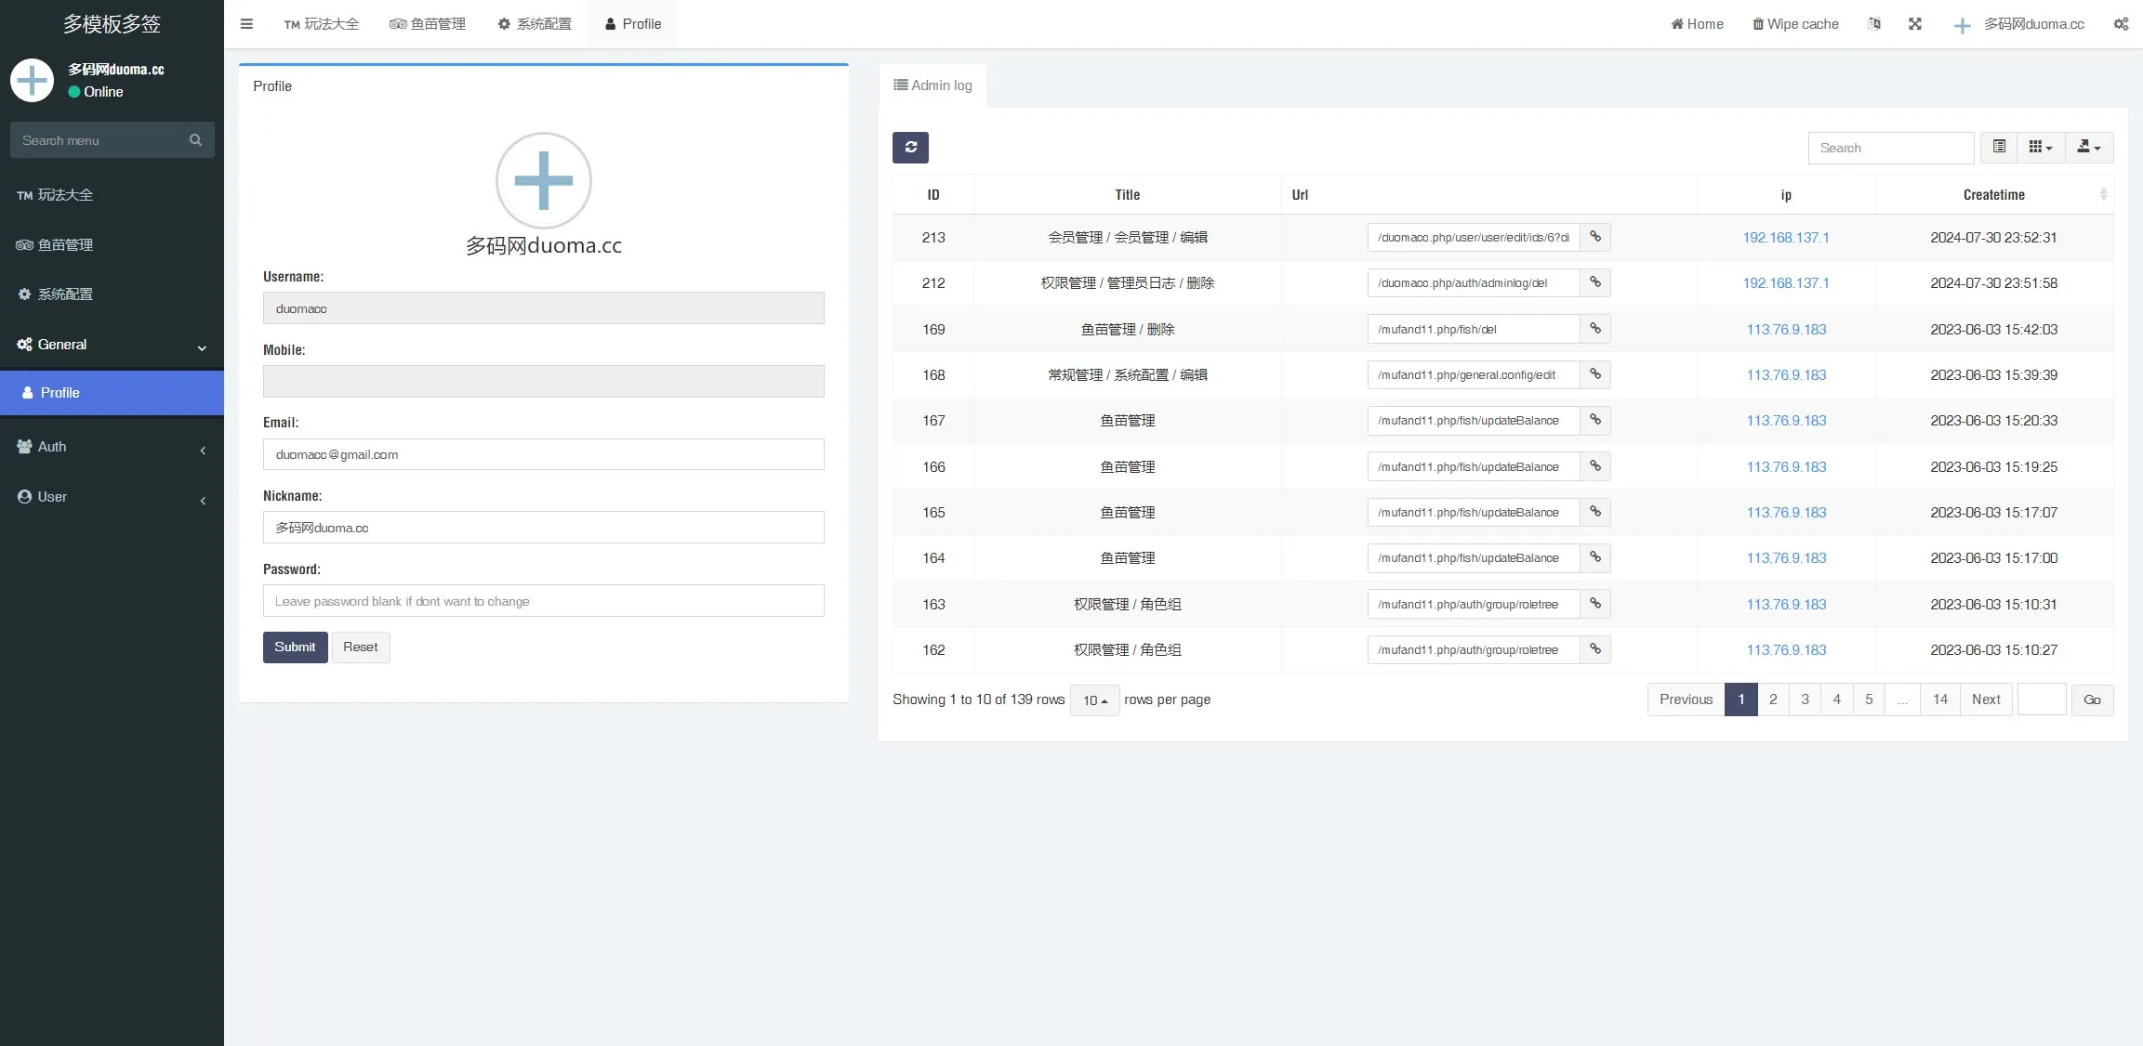The height and width of the screenshot is (1046, 2143).
Task: Open 鱼苗管理 in top navigation
Action: pyautogui.click(x=428, y=24)
